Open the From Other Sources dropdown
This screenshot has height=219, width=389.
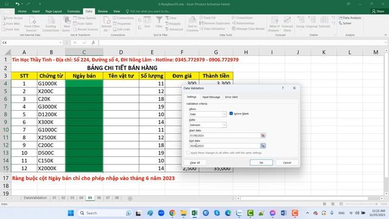tap(32, 24)
